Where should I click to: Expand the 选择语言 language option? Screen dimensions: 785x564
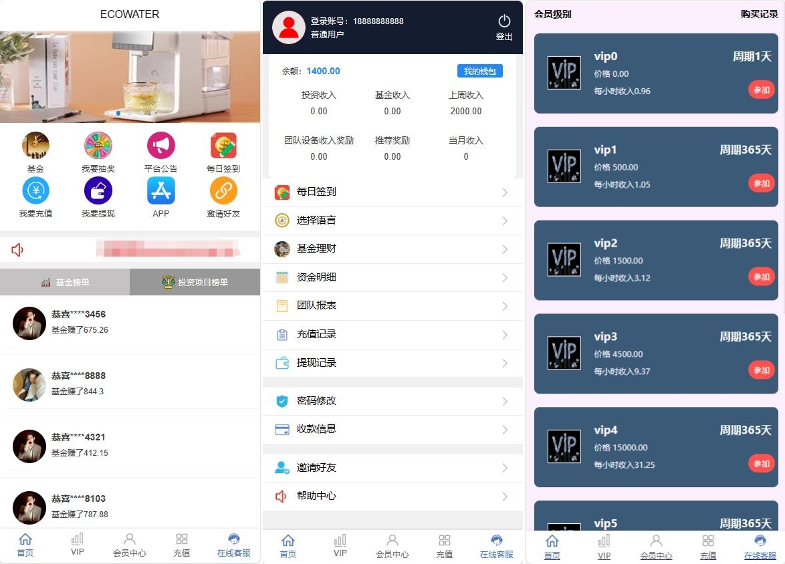tap(392, 220)
